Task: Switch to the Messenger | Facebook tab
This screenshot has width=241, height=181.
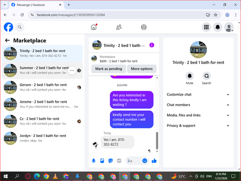Action: click(x=37, y=5)
